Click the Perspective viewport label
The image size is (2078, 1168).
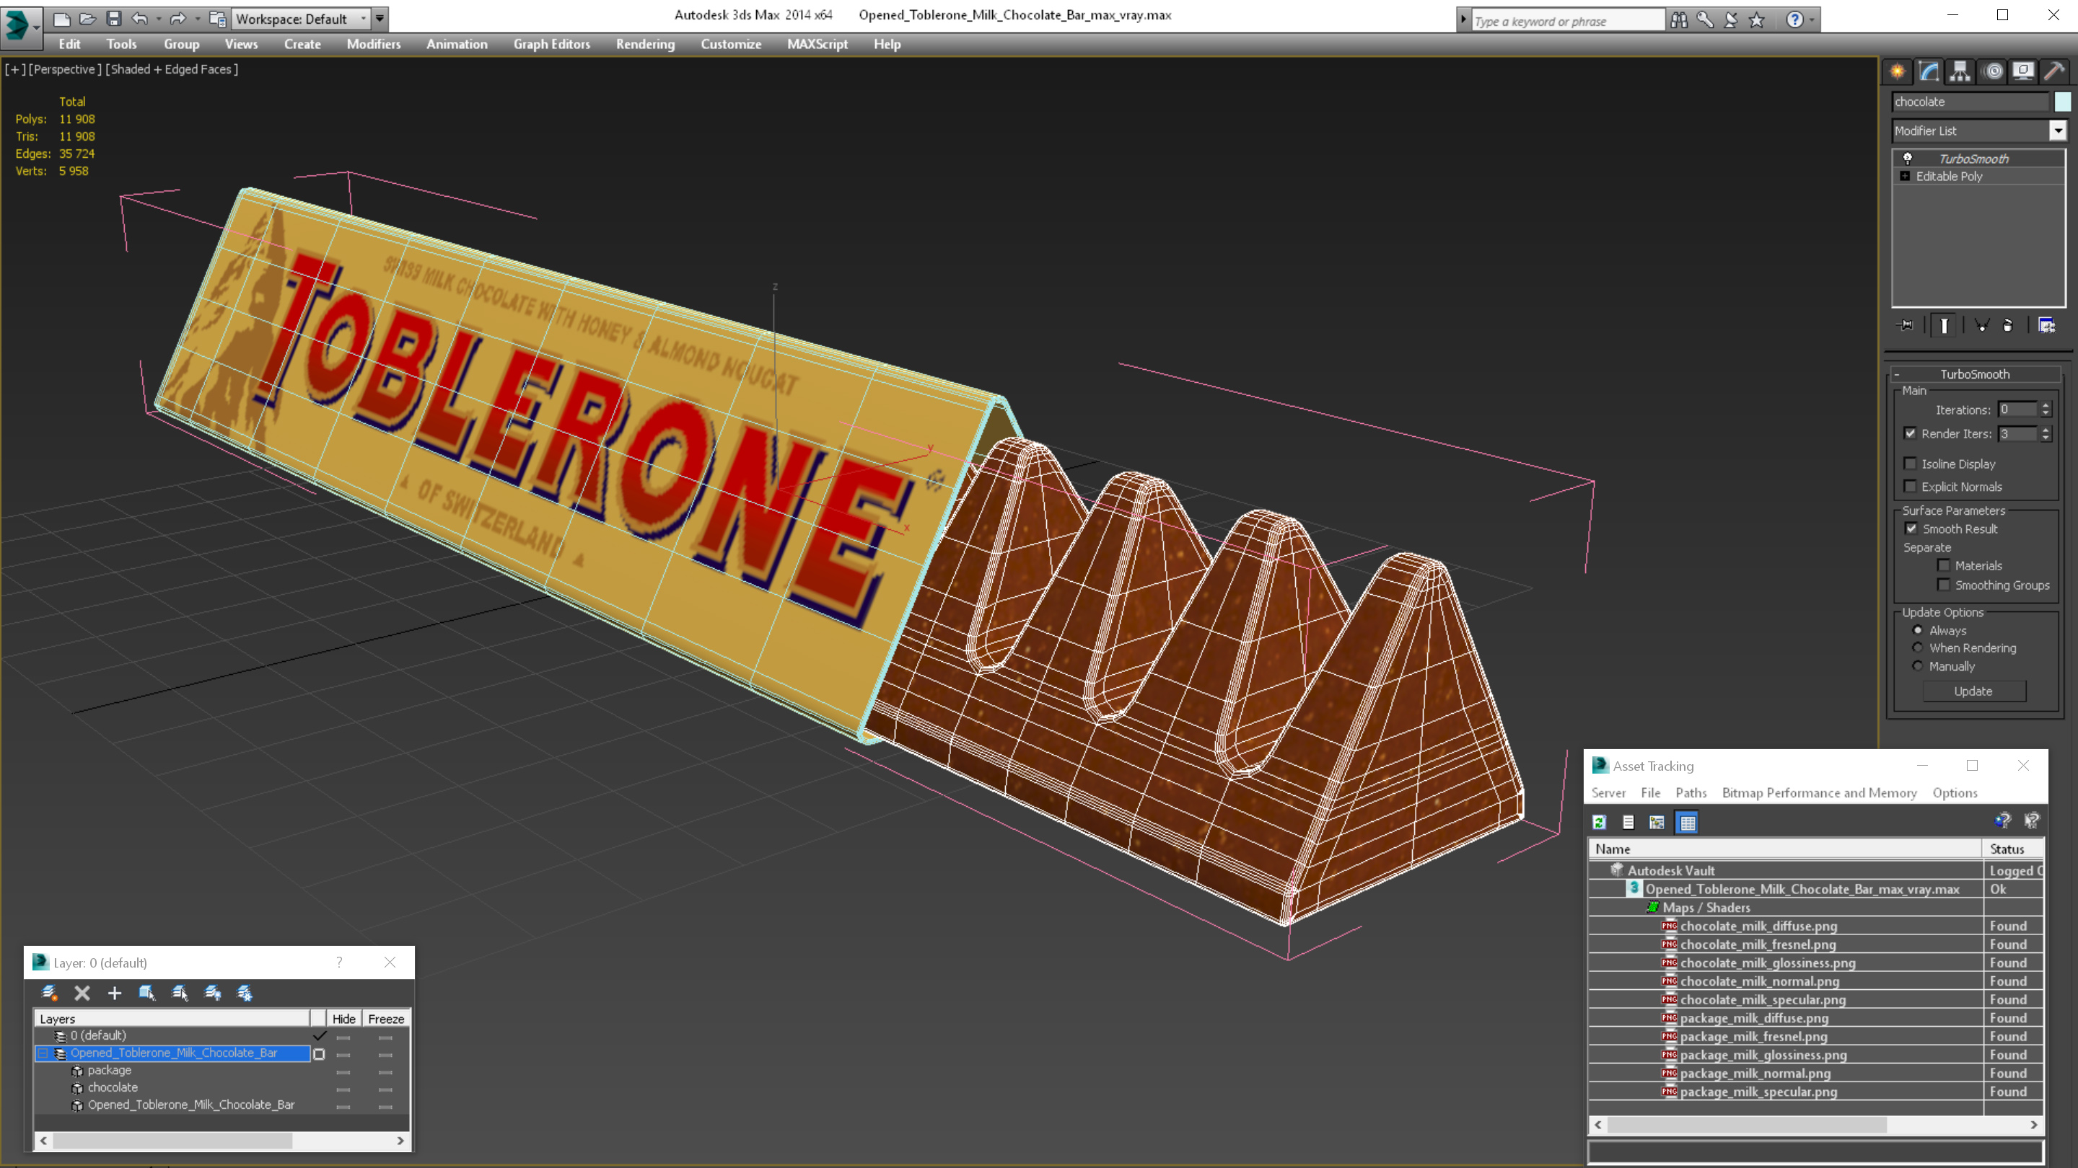(66, 69)
